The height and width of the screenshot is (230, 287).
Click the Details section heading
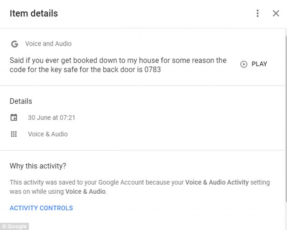tap(21, 101)
